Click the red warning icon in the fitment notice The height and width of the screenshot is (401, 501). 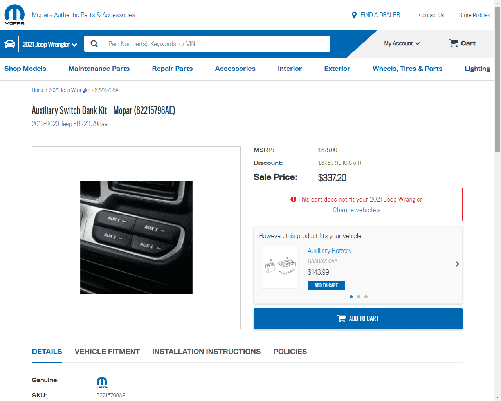pos(293,199)
